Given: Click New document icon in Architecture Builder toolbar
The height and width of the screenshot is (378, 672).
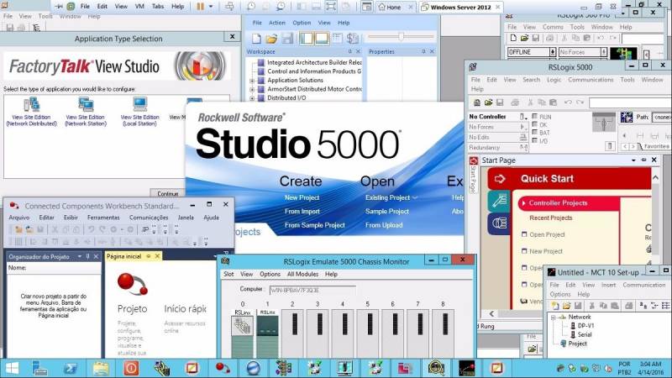Looking at the screenshot, I should point(256,39).
